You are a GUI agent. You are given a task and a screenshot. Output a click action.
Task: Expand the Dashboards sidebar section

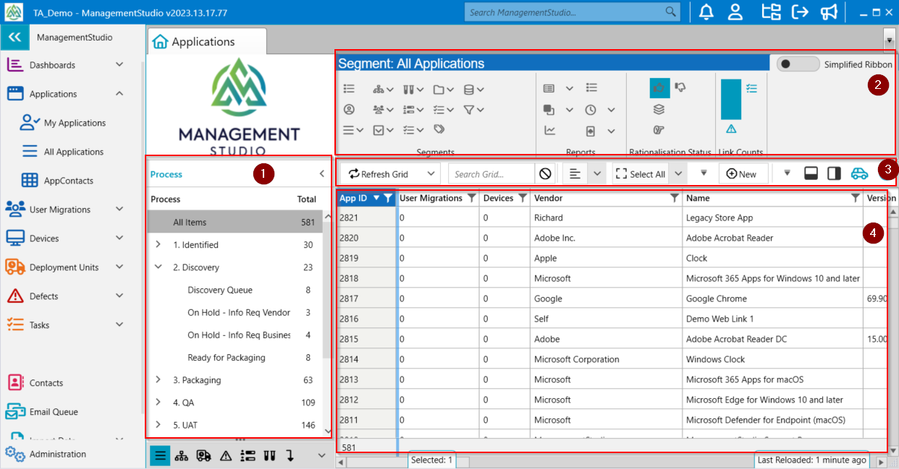120,65
